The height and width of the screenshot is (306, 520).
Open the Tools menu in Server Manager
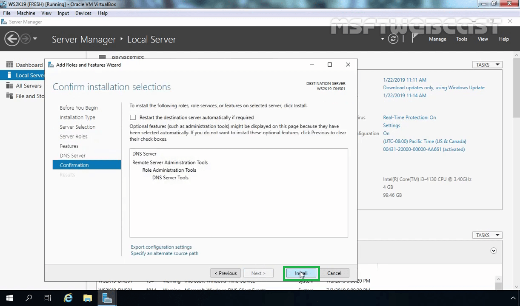tap(462, 39)
